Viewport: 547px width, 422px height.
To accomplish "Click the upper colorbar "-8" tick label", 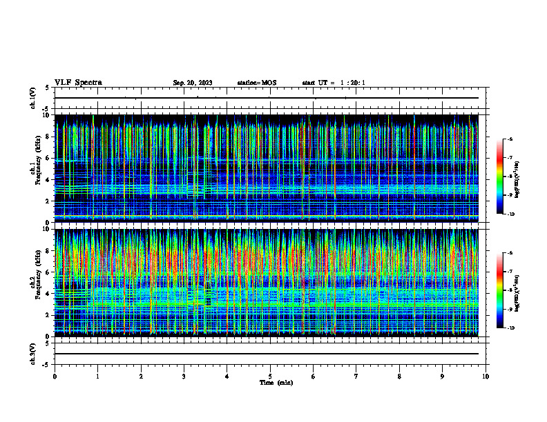I will [510, 177].
